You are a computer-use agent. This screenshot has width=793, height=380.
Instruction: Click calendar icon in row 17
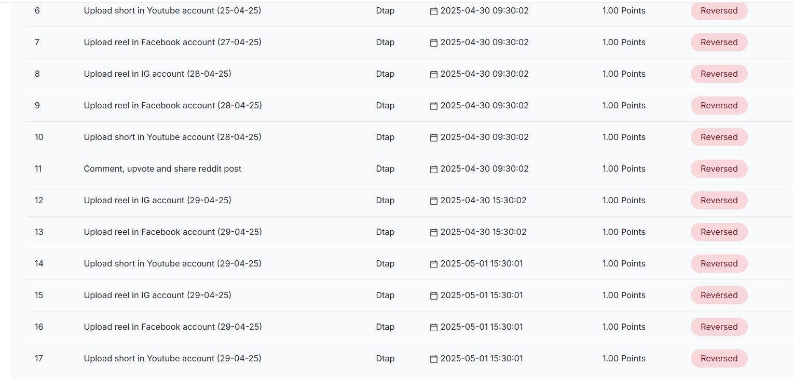coord(434,359)
